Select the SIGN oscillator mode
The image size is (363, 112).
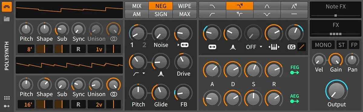point(161,14)
